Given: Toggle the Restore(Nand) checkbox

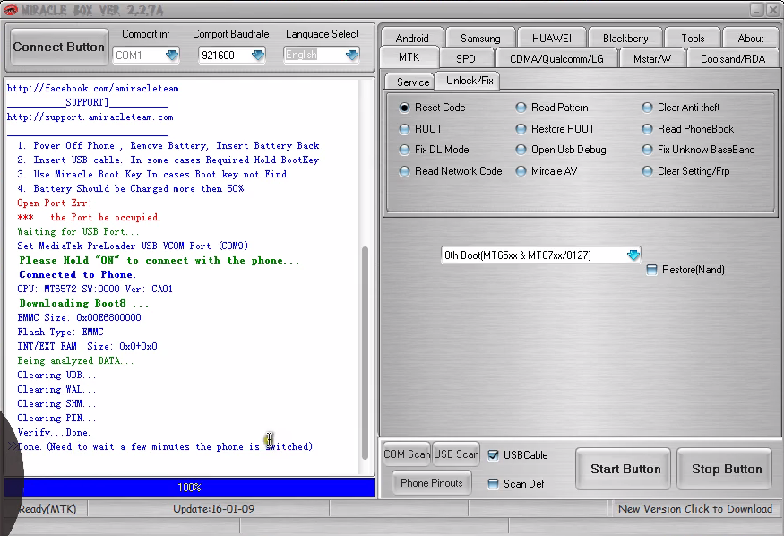Looking at the screenshot, I should [651, 270].
